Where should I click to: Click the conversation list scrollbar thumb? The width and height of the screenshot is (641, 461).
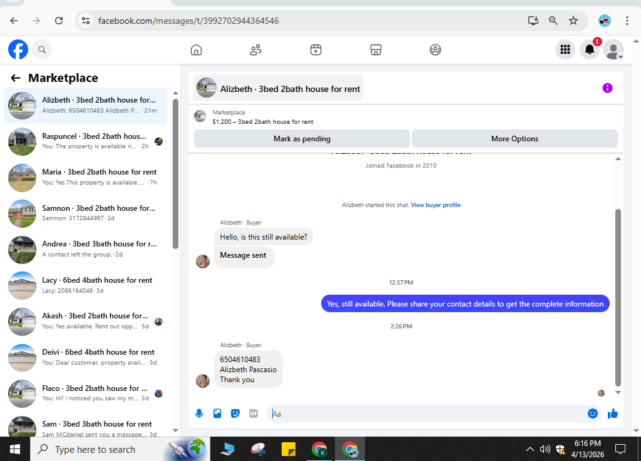[x=175, y=173]
